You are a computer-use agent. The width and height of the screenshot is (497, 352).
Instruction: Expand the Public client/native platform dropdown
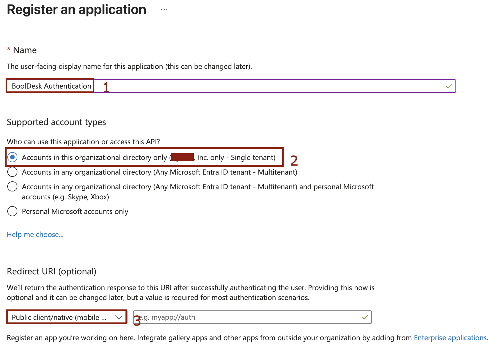click(67, 317)
